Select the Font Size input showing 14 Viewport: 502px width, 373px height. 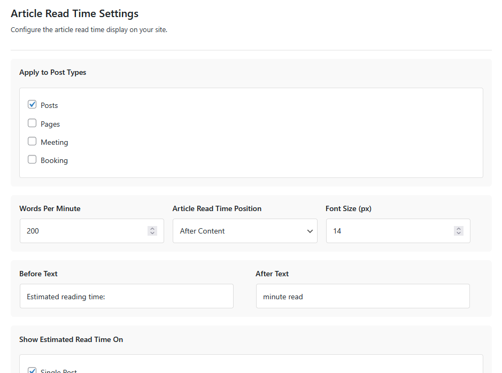385,230
